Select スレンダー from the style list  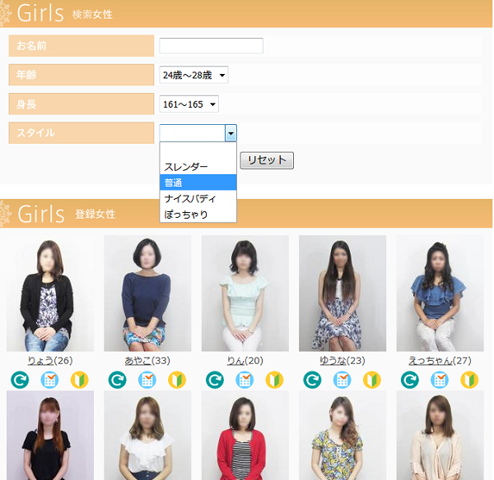(x=186, y=167)
